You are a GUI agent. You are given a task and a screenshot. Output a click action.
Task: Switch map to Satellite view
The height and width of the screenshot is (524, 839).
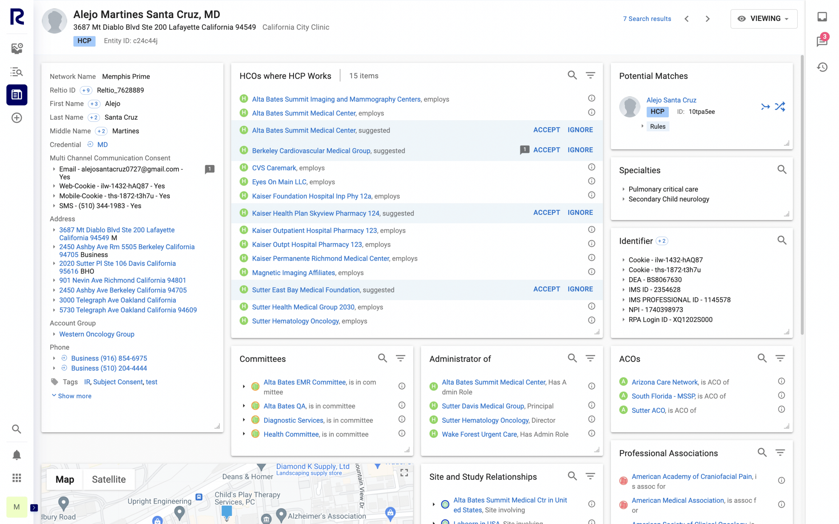(x=108, y=479)
